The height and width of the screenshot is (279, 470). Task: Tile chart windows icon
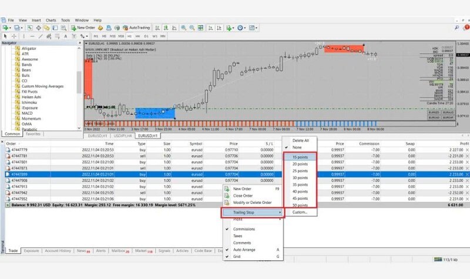pyautogui.click(x=200, y=28)
